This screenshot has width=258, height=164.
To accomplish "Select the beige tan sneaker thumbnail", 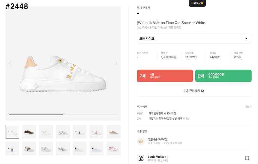I will pyautogui.click(x=113, y=132).
